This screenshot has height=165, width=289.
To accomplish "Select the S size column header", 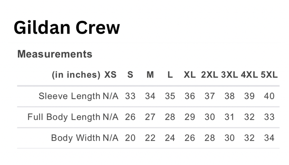I will 130,75.
